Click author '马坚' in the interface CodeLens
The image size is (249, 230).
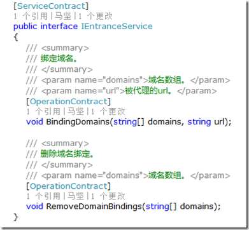tap(63, 17)
